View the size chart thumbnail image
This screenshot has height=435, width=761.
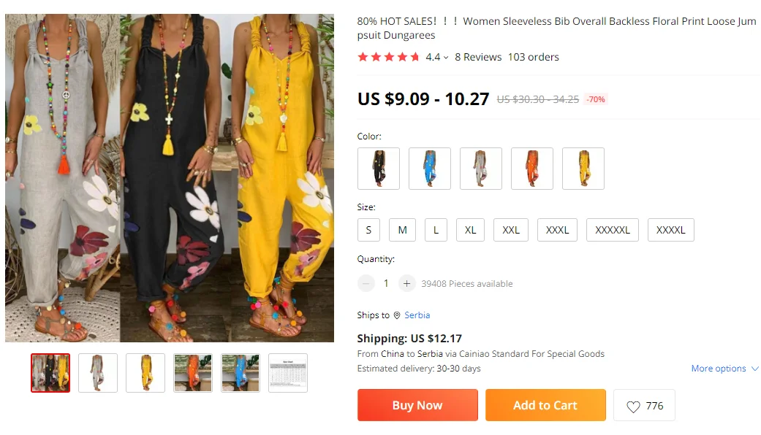(x=288, y=373)
